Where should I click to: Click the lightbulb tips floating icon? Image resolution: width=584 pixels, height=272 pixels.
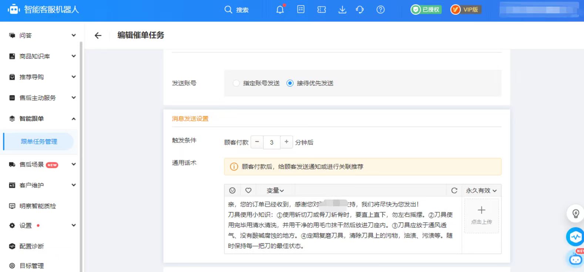(x=575, y=213)
